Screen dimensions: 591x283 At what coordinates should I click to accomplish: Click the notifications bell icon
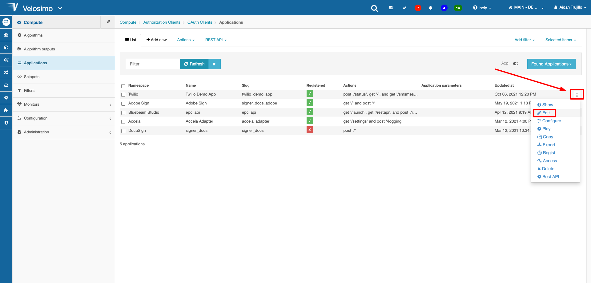[430, 8]
